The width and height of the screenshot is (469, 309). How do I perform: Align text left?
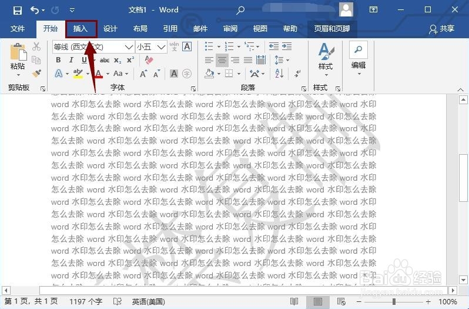tap(209, 60)
